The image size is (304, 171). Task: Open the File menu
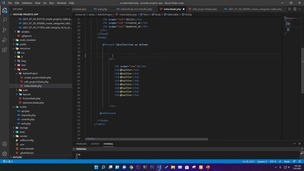pyautogui.click(x=10, y=3)
